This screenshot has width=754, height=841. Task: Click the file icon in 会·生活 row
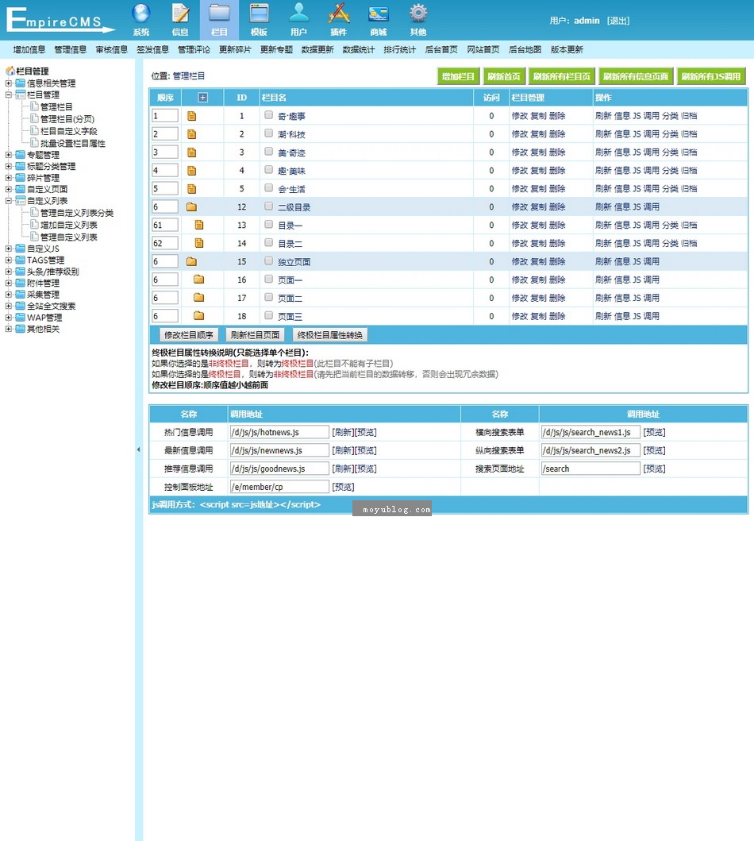coord(192,189)
